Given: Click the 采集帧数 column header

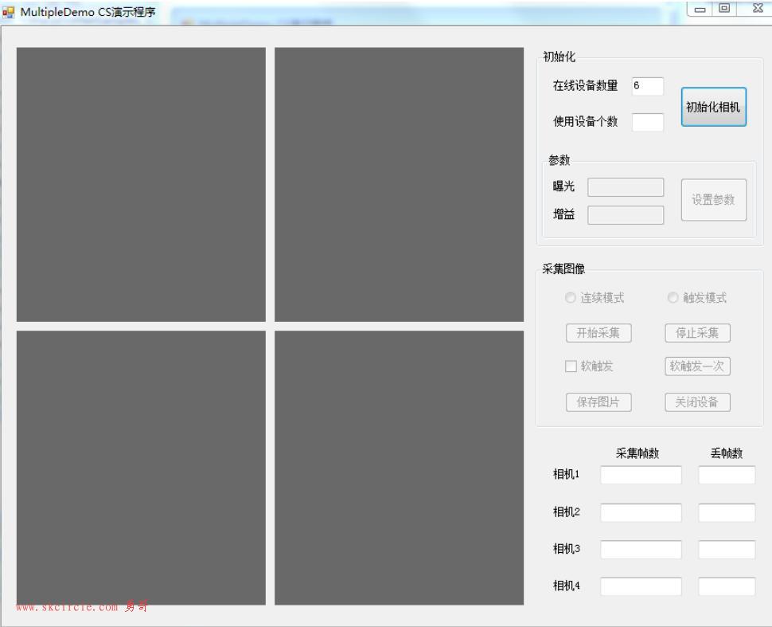Looking at the screenshot, I should tap(637, 453).
